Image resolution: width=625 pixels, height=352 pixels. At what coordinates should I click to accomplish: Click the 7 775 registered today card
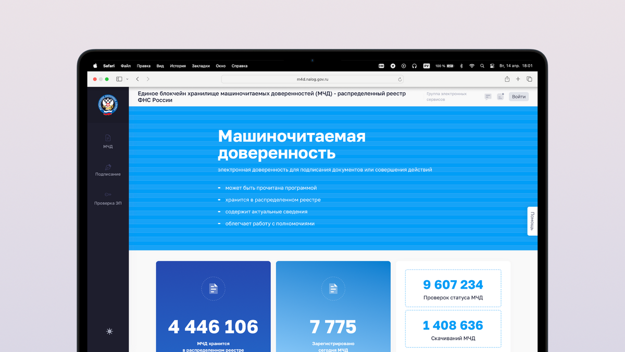pyautogui.click(x=333, y=306)
